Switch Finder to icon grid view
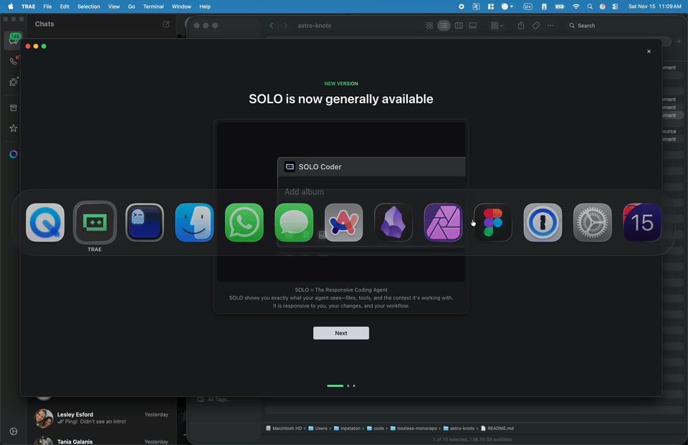This screenshot has width=688, height=445. (429, 26)
